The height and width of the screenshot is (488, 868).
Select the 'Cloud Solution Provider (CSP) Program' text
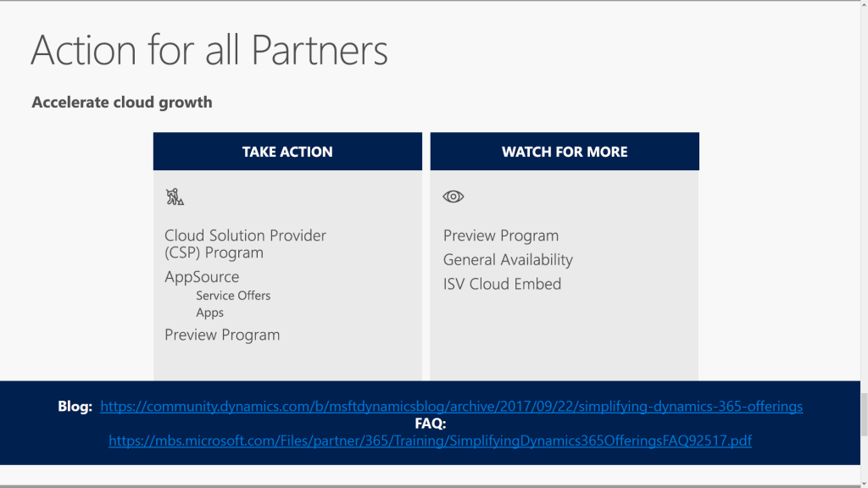point(245,244)
